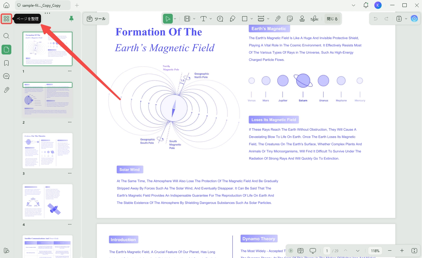The height and width of the screenshot is (258, 422).
Task: Collapse the bottom bar with arrow
Action: [x=291, y=251]
